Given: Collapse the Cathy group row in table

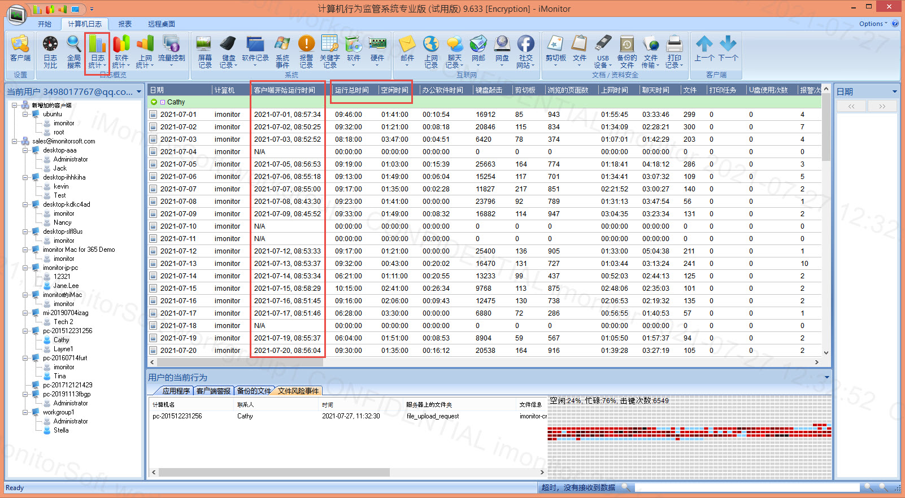Looking at the screenshot, I should tap(154, 102).
